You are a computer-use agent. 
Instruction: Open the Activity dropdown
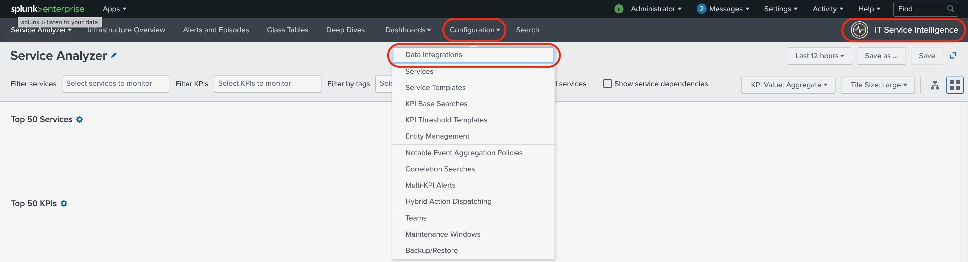[x=828, y=9]
